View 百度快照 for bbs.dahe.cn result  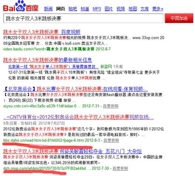(111, 141)
